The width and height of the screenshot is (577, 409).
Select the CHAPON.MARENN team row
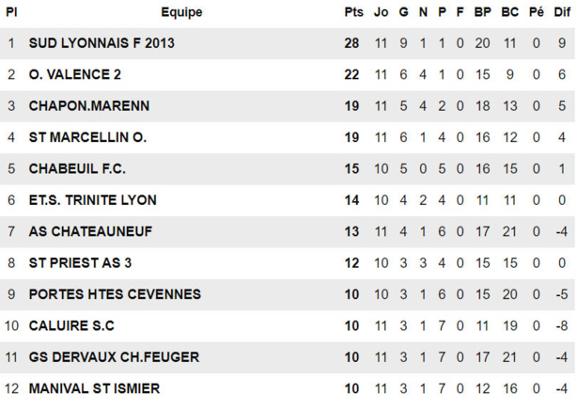tap(89, 106)
